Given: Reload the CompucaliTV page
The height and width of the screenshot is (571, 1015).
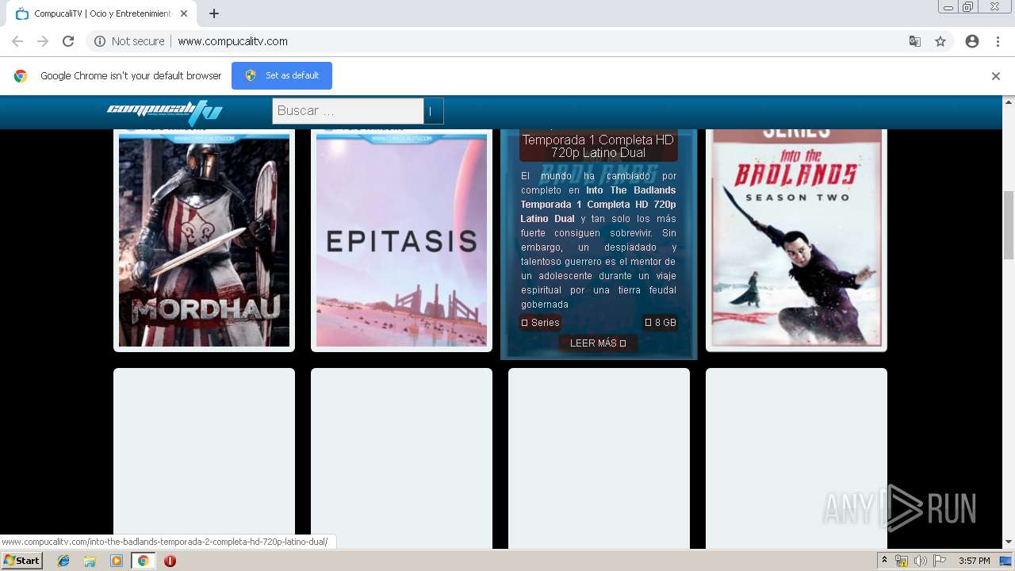Looking at the screenshot, I should 68,41.
